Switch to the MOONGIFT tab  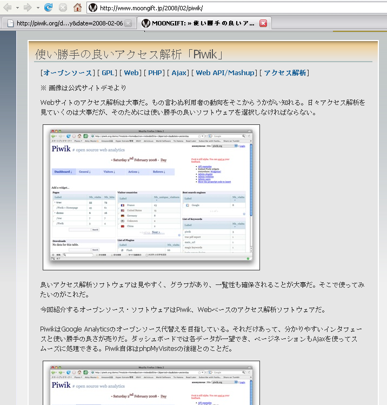(x=204, y=23)
